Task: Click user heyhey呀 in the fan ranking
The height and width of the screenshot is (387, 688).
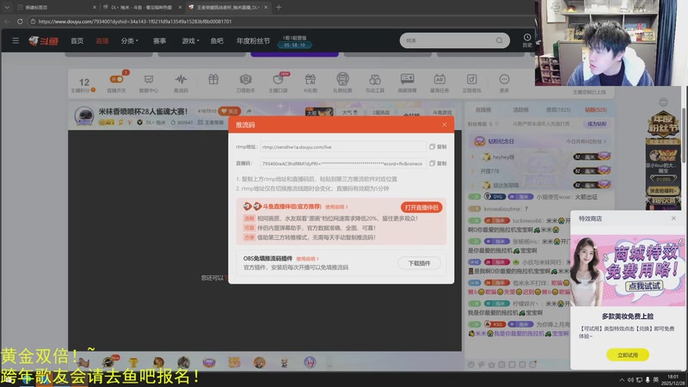Action: (x=503, y=157)
